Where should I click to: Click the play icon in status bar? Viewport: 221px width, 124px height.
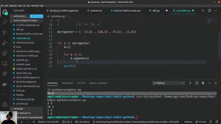(21, 122)
